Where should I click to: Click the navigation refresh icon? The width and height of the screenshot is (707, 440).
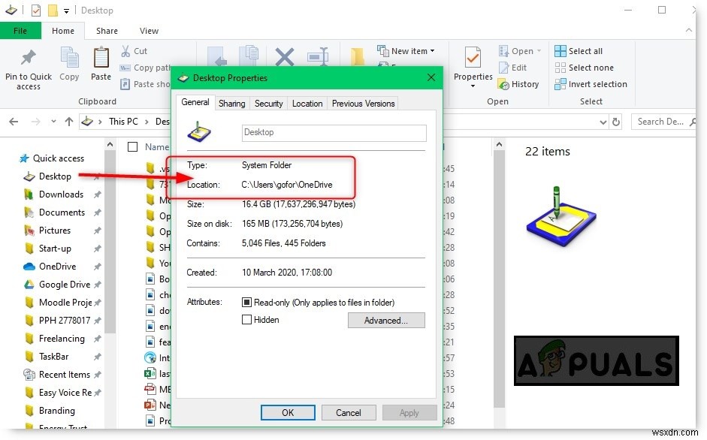click(616, 121)
